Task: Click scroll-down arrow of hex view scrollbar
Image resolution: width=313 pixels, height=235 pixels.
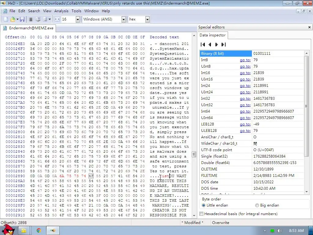Action: click(194, 215)
